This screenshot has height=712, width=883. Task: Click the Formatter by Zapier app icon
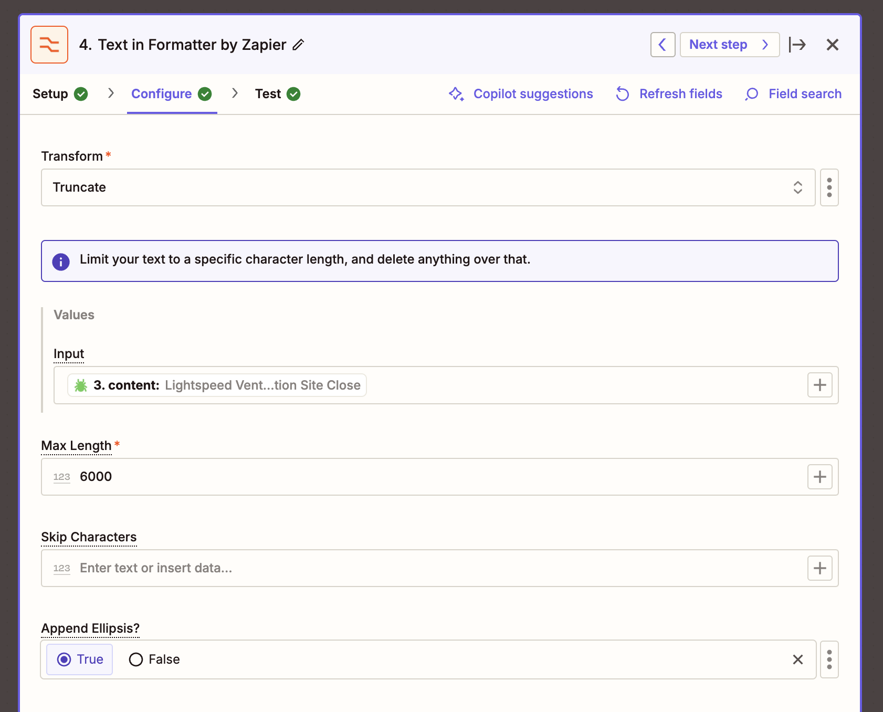tap(49, 45)
